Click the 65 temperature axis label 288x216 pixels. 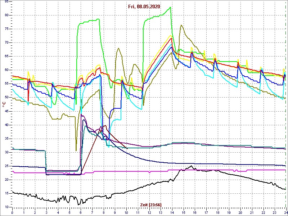pyautogui.click(x=6, y=57)
